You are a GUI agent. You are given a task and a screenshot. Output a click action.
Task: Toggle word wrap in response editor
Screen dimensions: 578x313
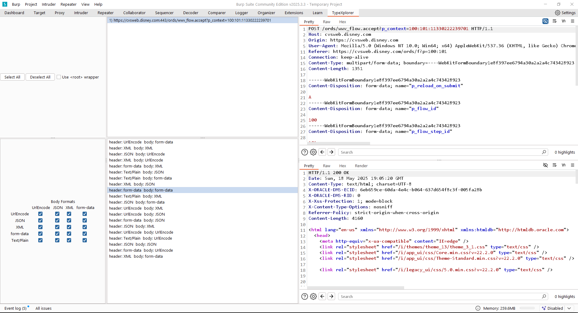554,165
